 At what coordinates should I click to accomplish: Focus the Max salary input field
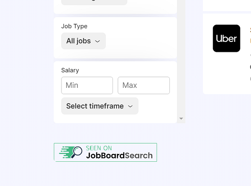point(143,85)
